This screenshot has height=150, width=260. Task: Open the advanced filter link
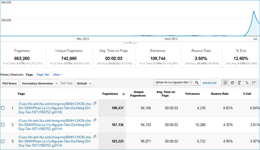coord(209,83)
